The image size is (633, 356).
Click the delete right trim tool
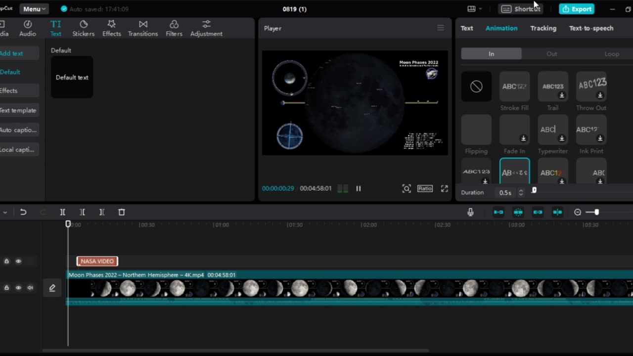tap(101, 212)
